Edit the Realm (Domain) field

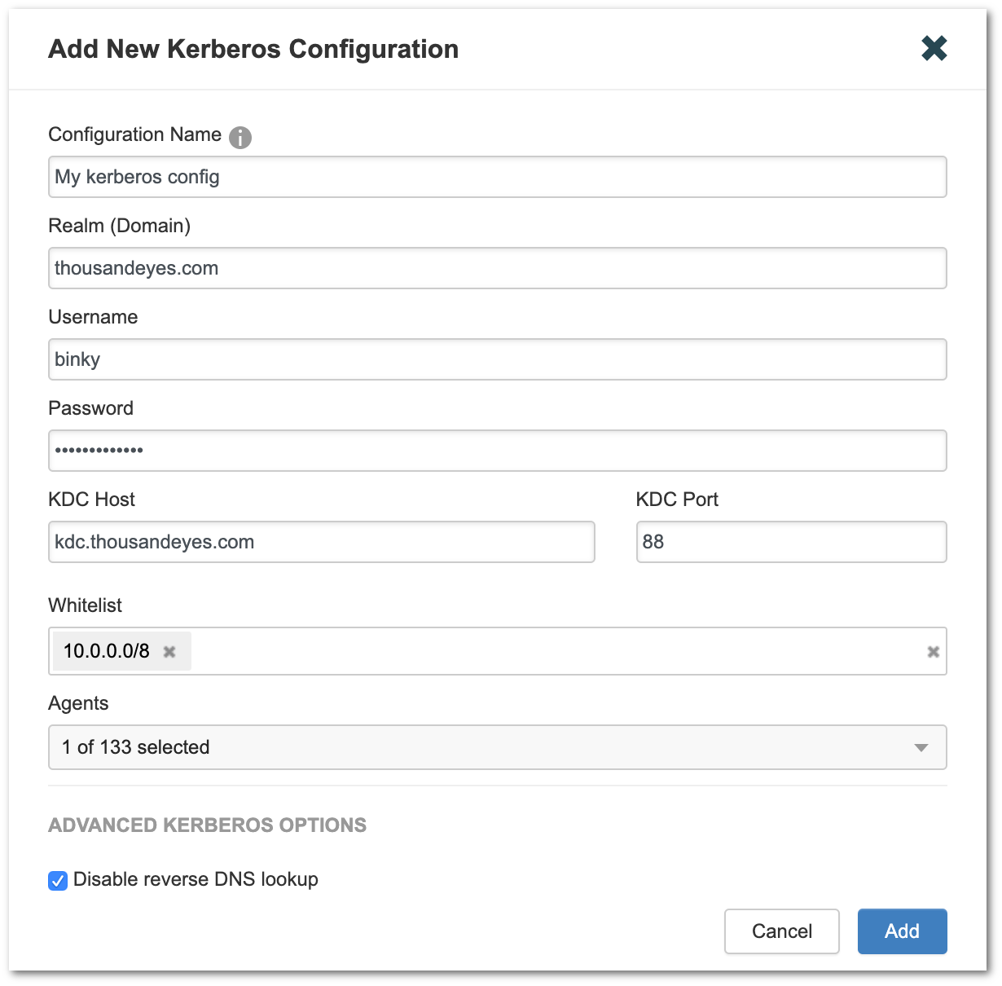498,268
